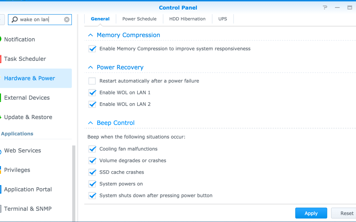Open the UPS tab
Image resolution: width=356 pixels, height=222 pixels.
222,19
